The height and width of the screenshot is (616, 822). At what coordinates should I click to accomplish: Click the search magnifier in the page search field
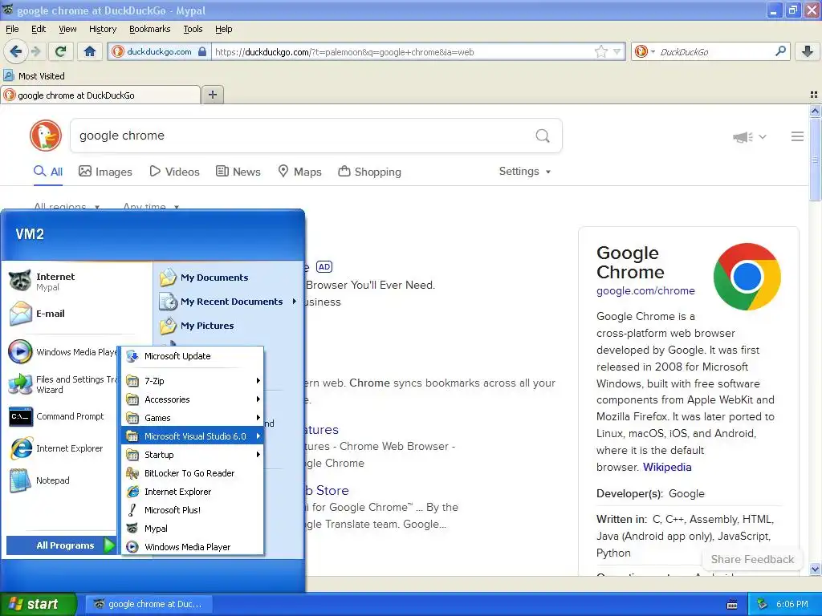(543, 136)
